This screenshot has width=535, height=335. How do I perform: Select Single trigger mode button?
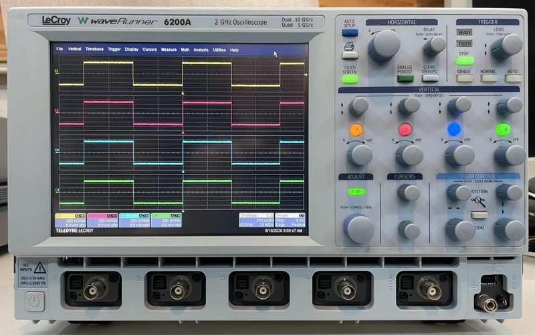[464, 78]
